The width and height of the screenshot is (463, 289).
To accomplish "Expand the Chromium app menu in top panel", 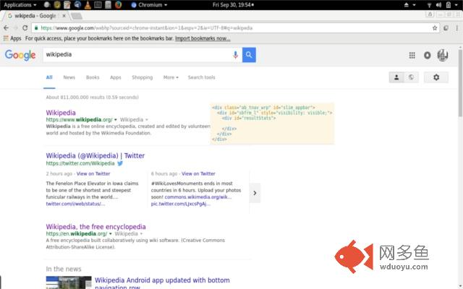I will tap(149, 5).
